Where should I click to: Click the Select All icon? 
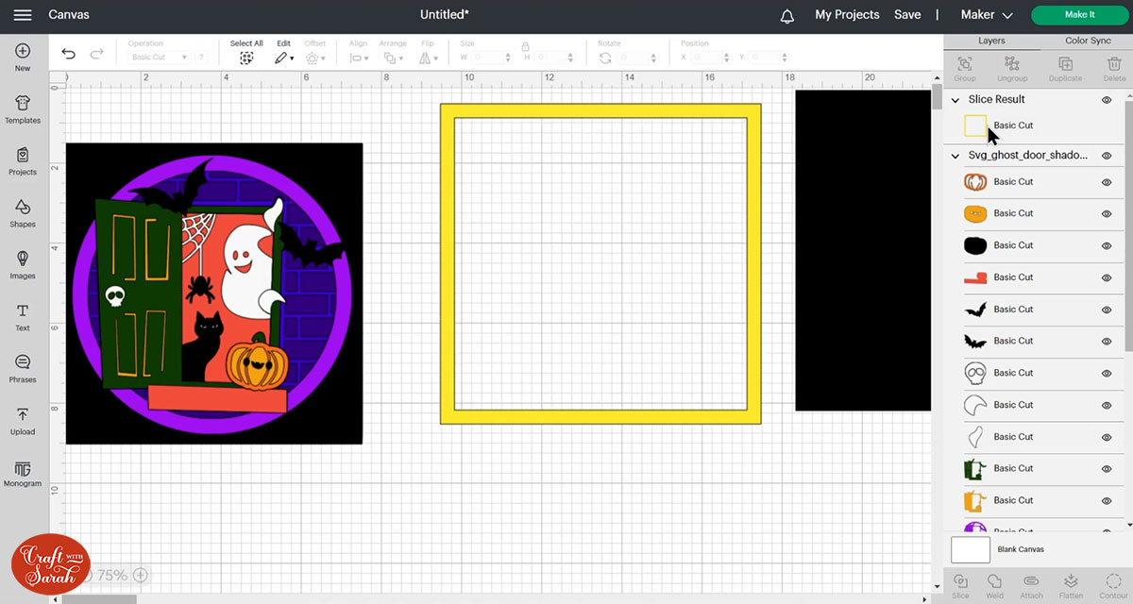click(x=246, y=58)
